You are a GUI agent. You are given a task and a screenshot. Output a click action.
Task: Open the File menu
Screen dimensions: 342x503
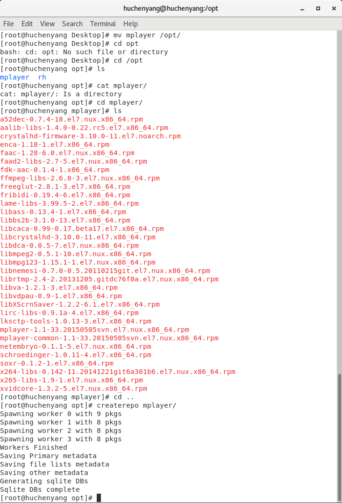click(8, 24)
